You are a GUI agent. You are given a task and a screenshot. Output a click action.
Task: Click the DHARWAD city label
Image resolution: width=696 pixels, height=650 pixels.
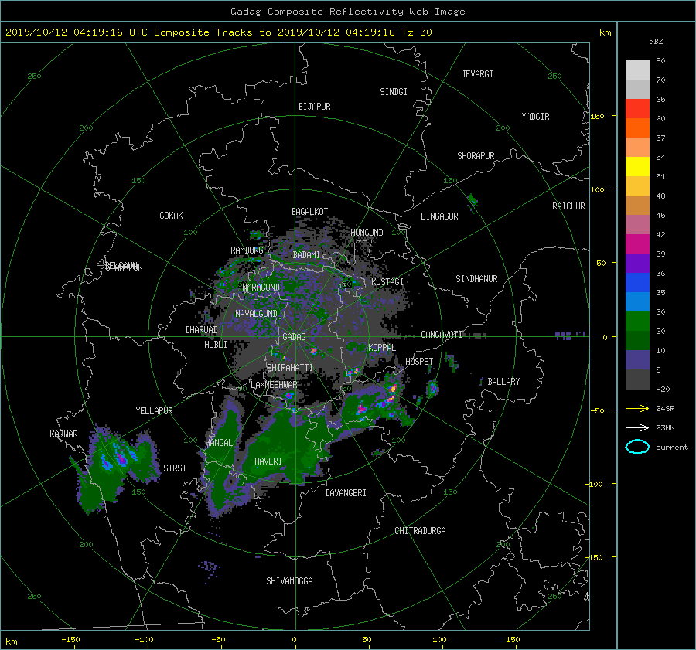[x=202, y=330]
